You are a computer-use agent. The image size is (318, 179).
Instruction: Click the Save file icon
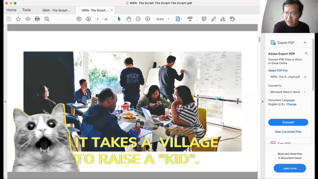point(9,19)
